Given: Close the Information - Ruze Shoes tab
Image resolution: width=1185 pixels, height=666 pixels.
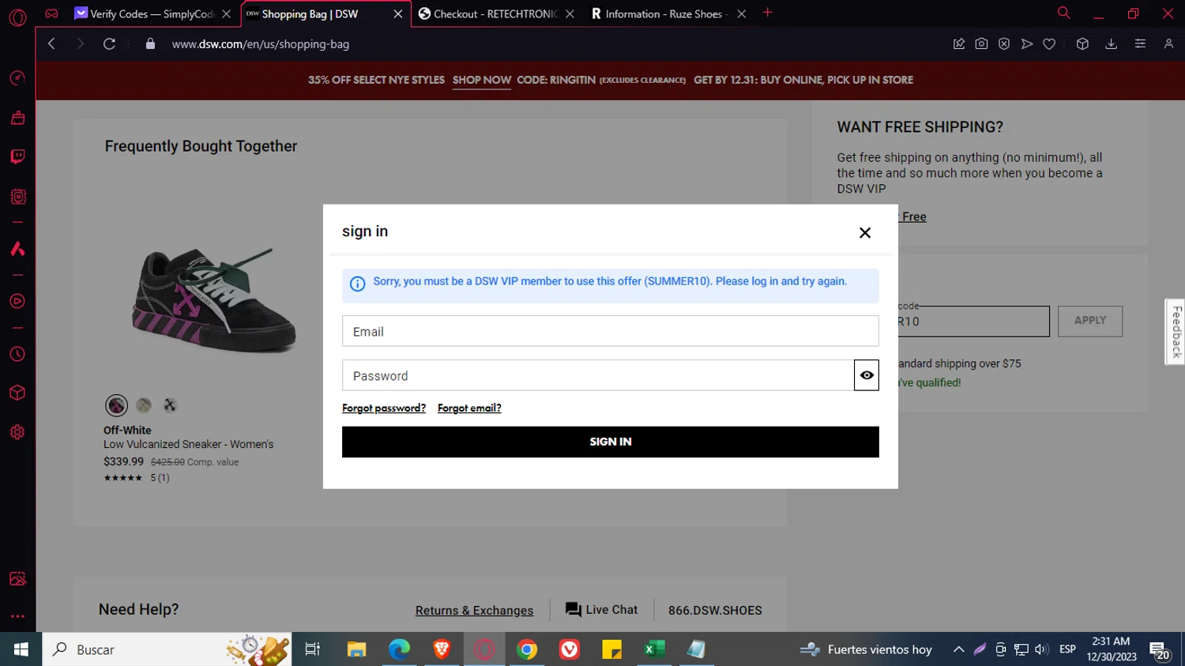Looking at the screenshot, I should pos(741,13).
